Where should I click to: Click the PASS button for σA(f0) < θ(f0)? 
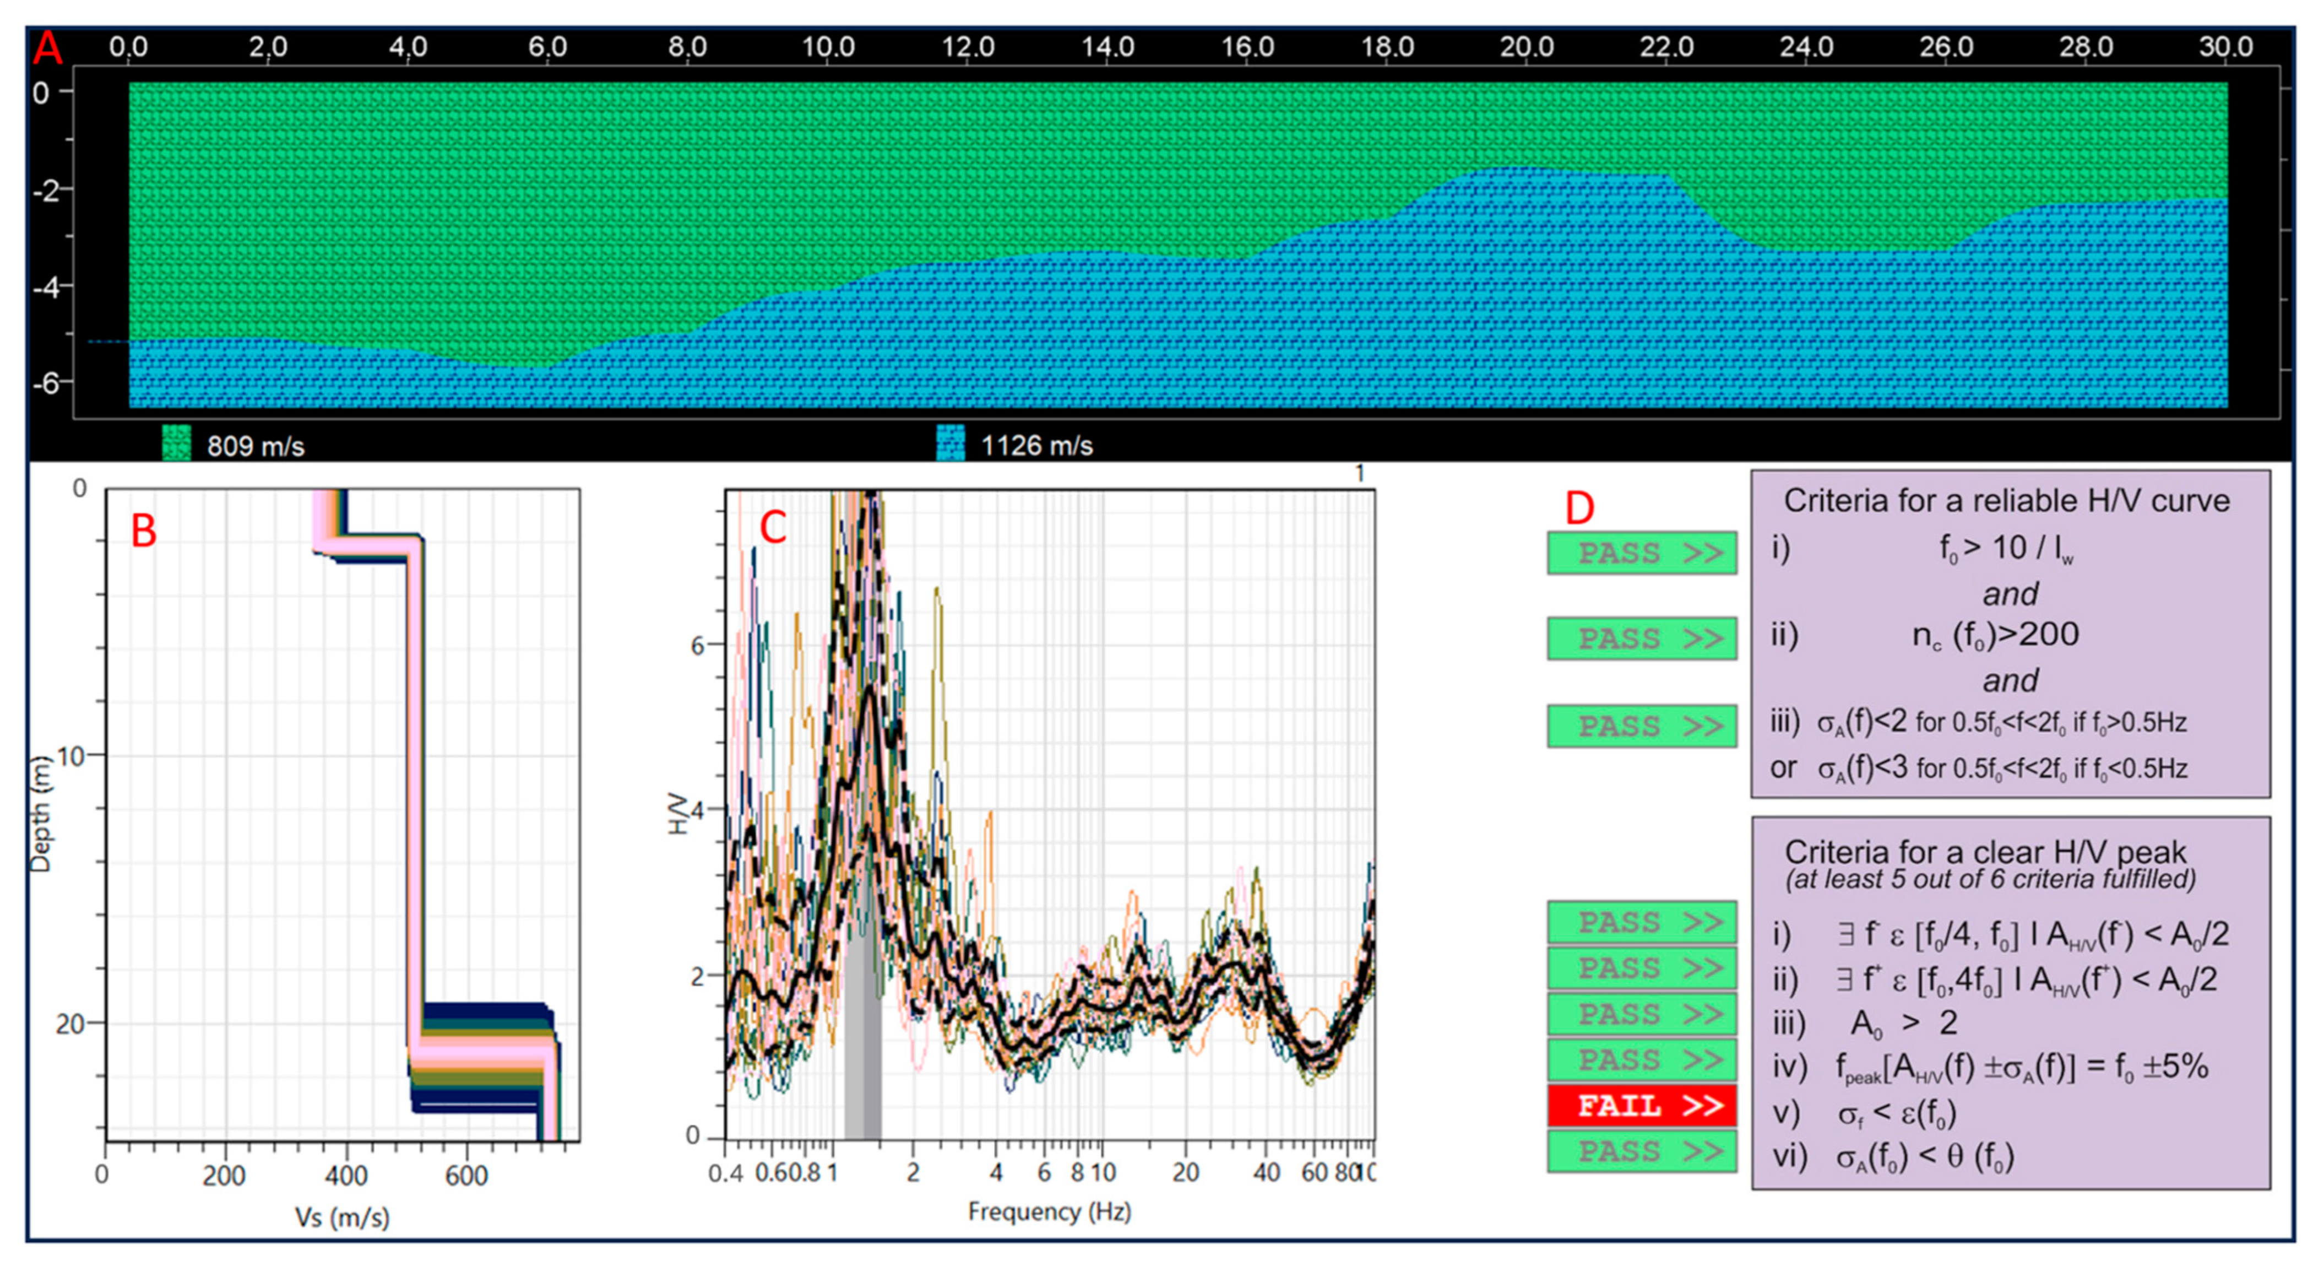(x=1641, y=1151)
